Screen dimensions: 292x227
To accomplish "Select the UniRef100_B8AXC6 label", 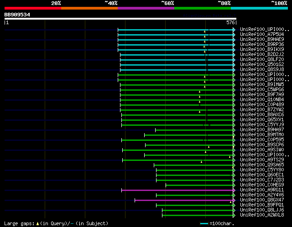I will tap(262, 115).
